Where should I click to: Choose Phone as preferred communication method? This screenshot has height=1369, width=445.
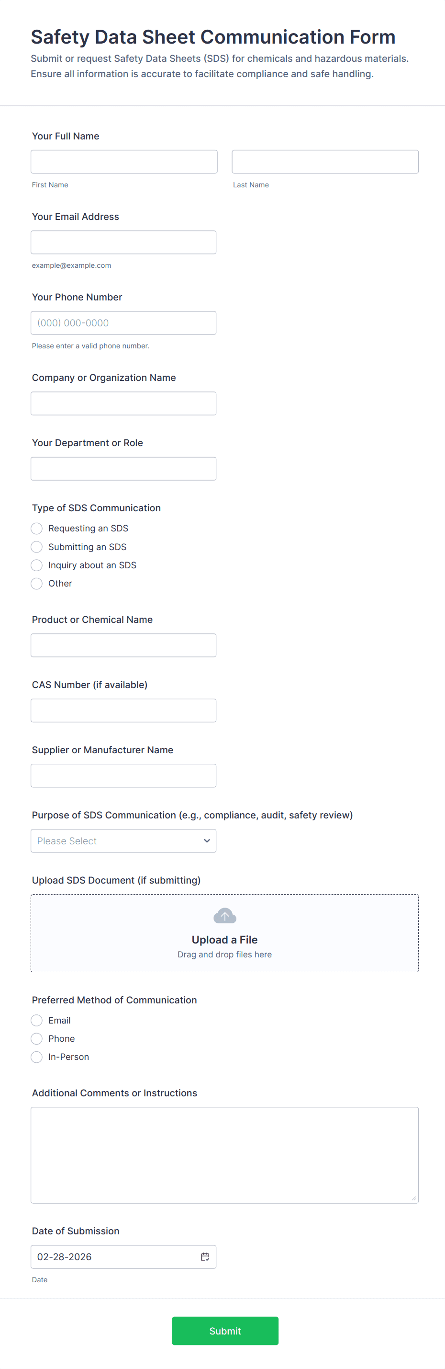click(36, 1038)
